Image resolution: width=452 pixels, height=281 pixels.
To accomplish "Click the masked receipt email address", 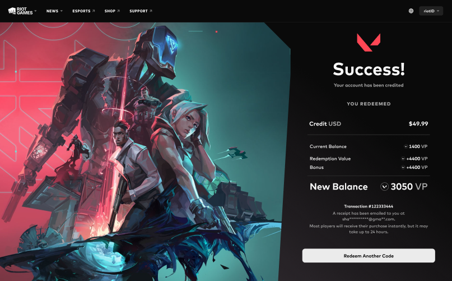I will click(369, 219).
